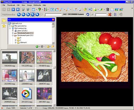Click the multimedia file info icon
This screenshot has height=110, width=134.
115,14
